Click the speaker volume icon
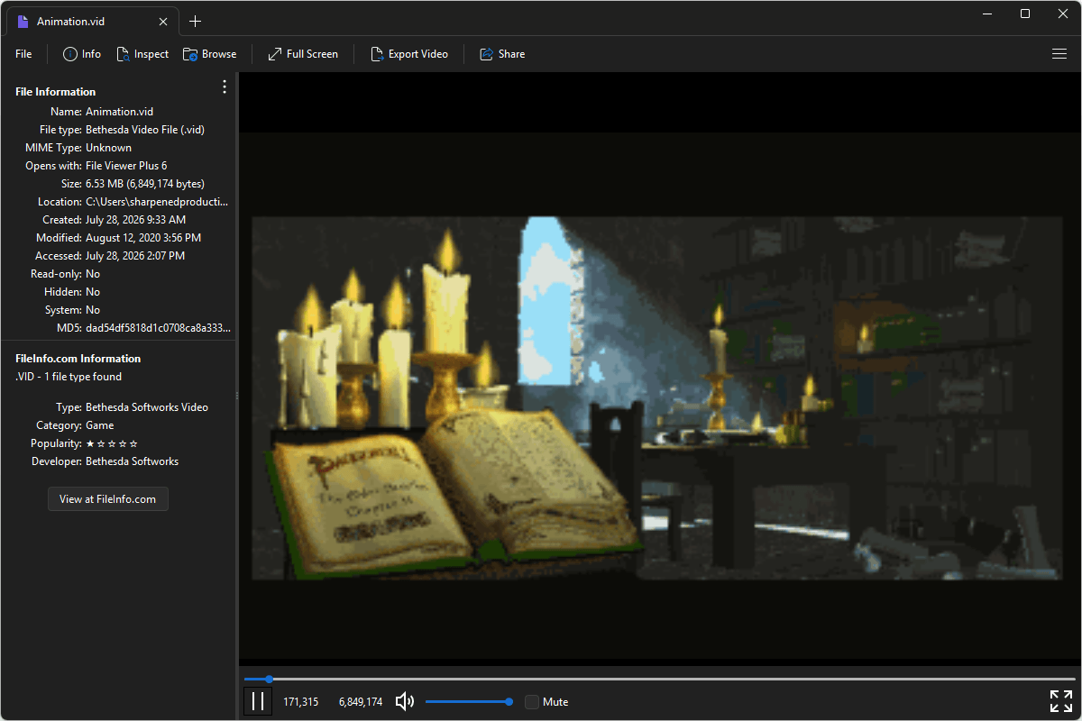Screen dimensions: 1082x721 (405, 701)
